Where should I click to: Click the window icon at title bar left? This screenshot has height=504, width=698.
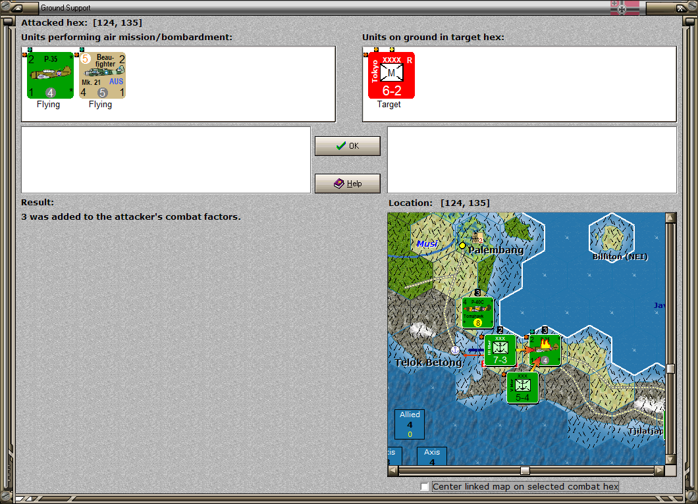17,7
